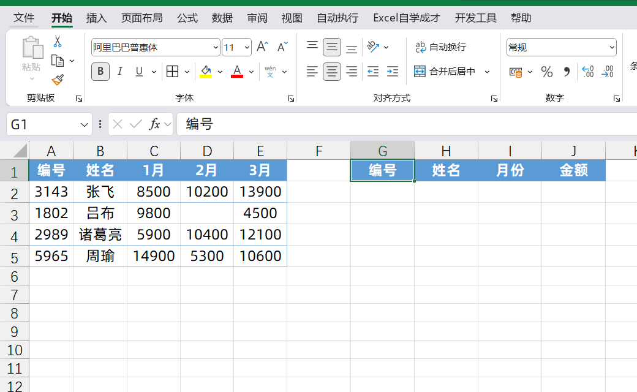The width and height of the screenshot is (637, 392).
Task: Click the wén phonetic guide icon
Action: (270, 72)
